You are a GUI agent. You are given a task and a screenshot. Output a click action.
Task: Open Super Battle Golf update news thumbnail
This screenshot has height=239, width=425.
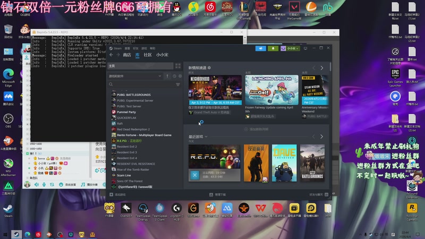pyautogui.click(x=271, y=90)
